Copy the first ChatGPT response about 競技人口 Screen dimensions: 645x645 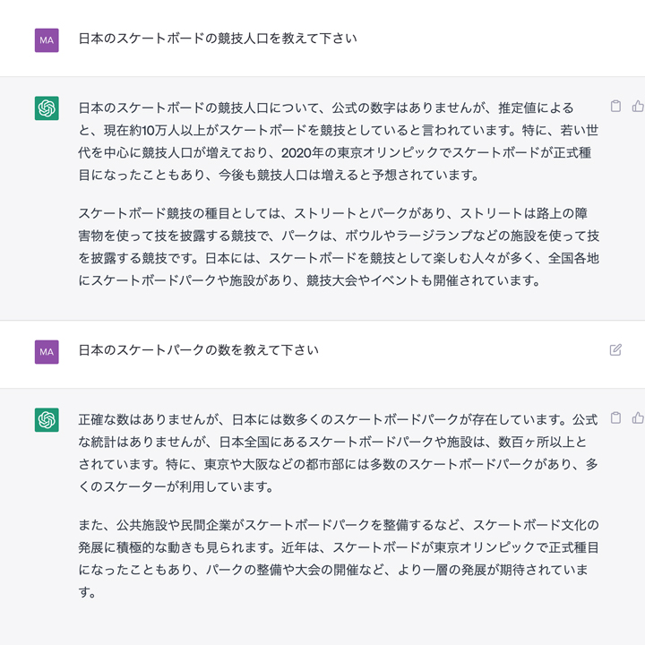(x=615, y=107)
